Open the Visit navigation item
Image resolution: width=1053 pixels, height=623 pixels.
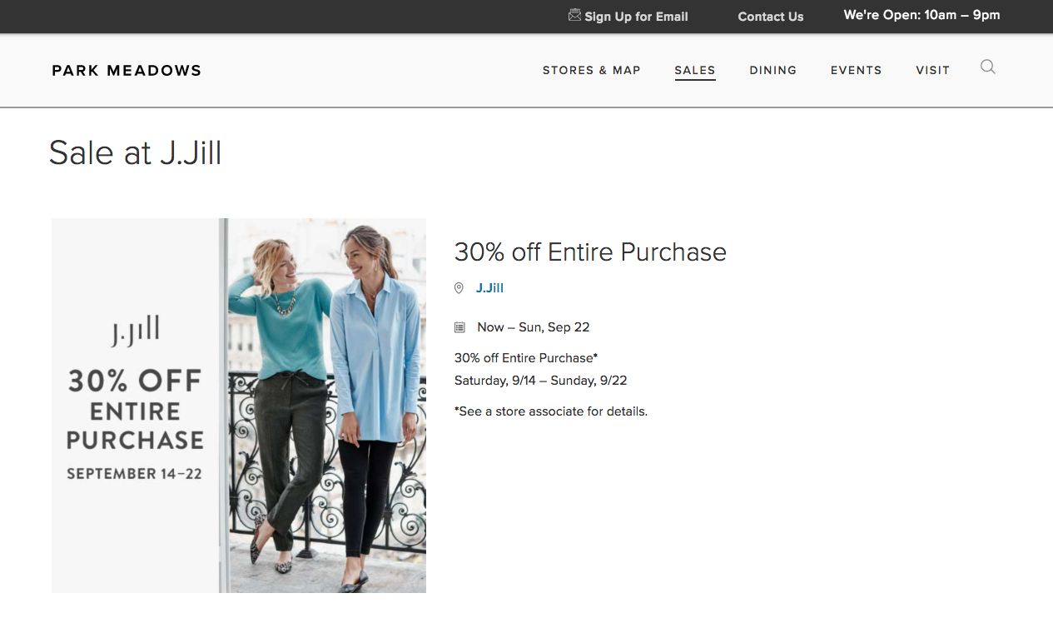[x=932, y=71]
